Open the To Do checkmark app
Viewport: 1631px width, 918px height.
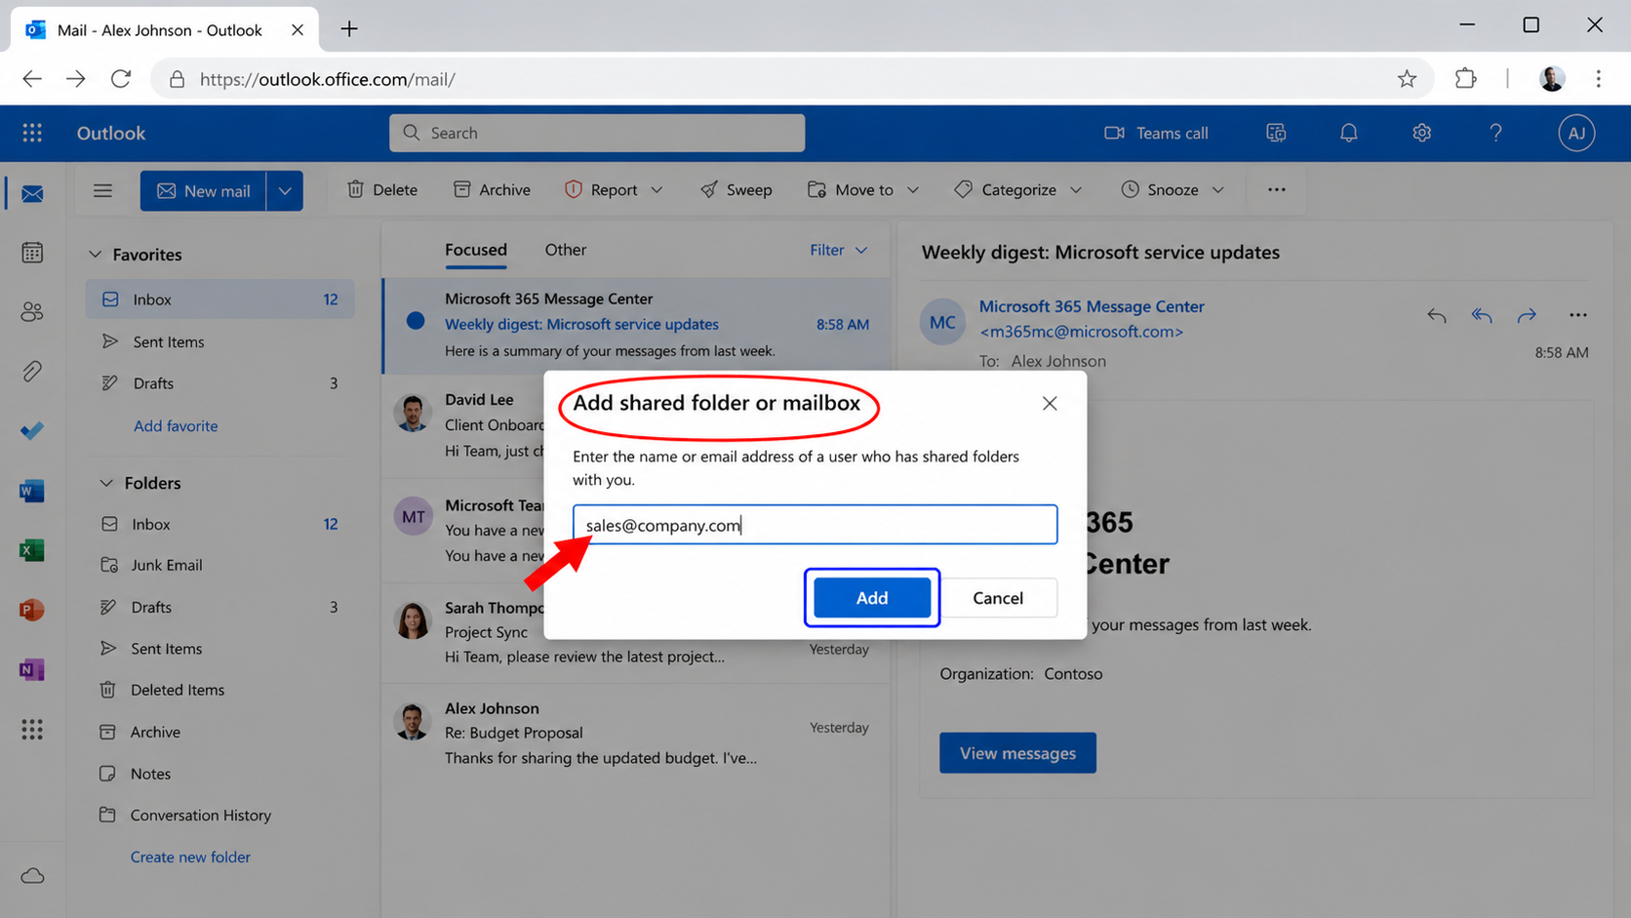pyautogui.click(x=32, y=430)
